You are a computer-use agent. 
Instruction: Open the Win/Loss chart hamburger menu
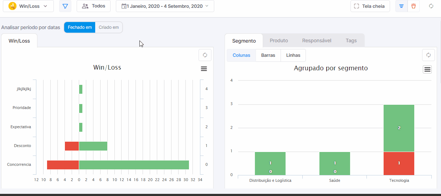click(204, 69)
